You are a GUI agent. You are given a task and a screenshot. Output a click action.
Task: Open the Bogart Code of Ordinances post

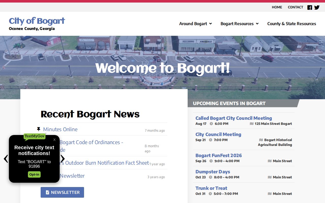91,146
